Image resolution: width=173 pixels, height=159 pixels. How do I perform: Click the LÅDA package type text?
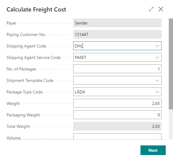coord(80,92)
